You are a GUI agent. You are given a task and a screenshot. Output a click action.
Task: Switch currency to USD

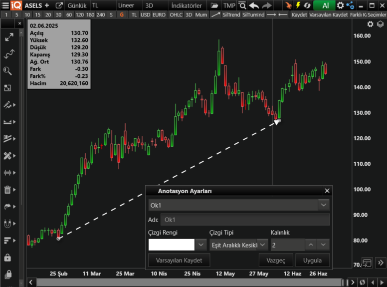[x=145, y=15]
